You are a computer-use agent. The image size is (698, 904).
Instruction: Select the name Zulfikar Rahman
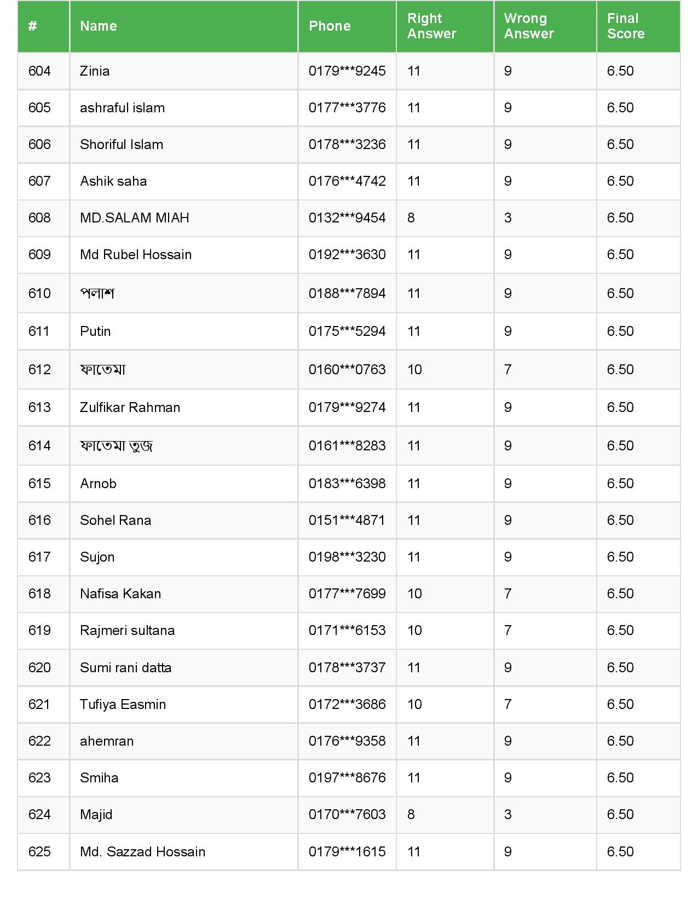[x=130, y=408]
